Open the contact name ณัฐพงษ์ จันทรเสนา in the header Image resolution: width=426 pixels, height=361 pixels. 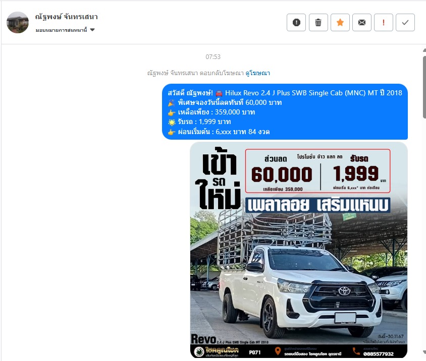(x=66, y=17)
